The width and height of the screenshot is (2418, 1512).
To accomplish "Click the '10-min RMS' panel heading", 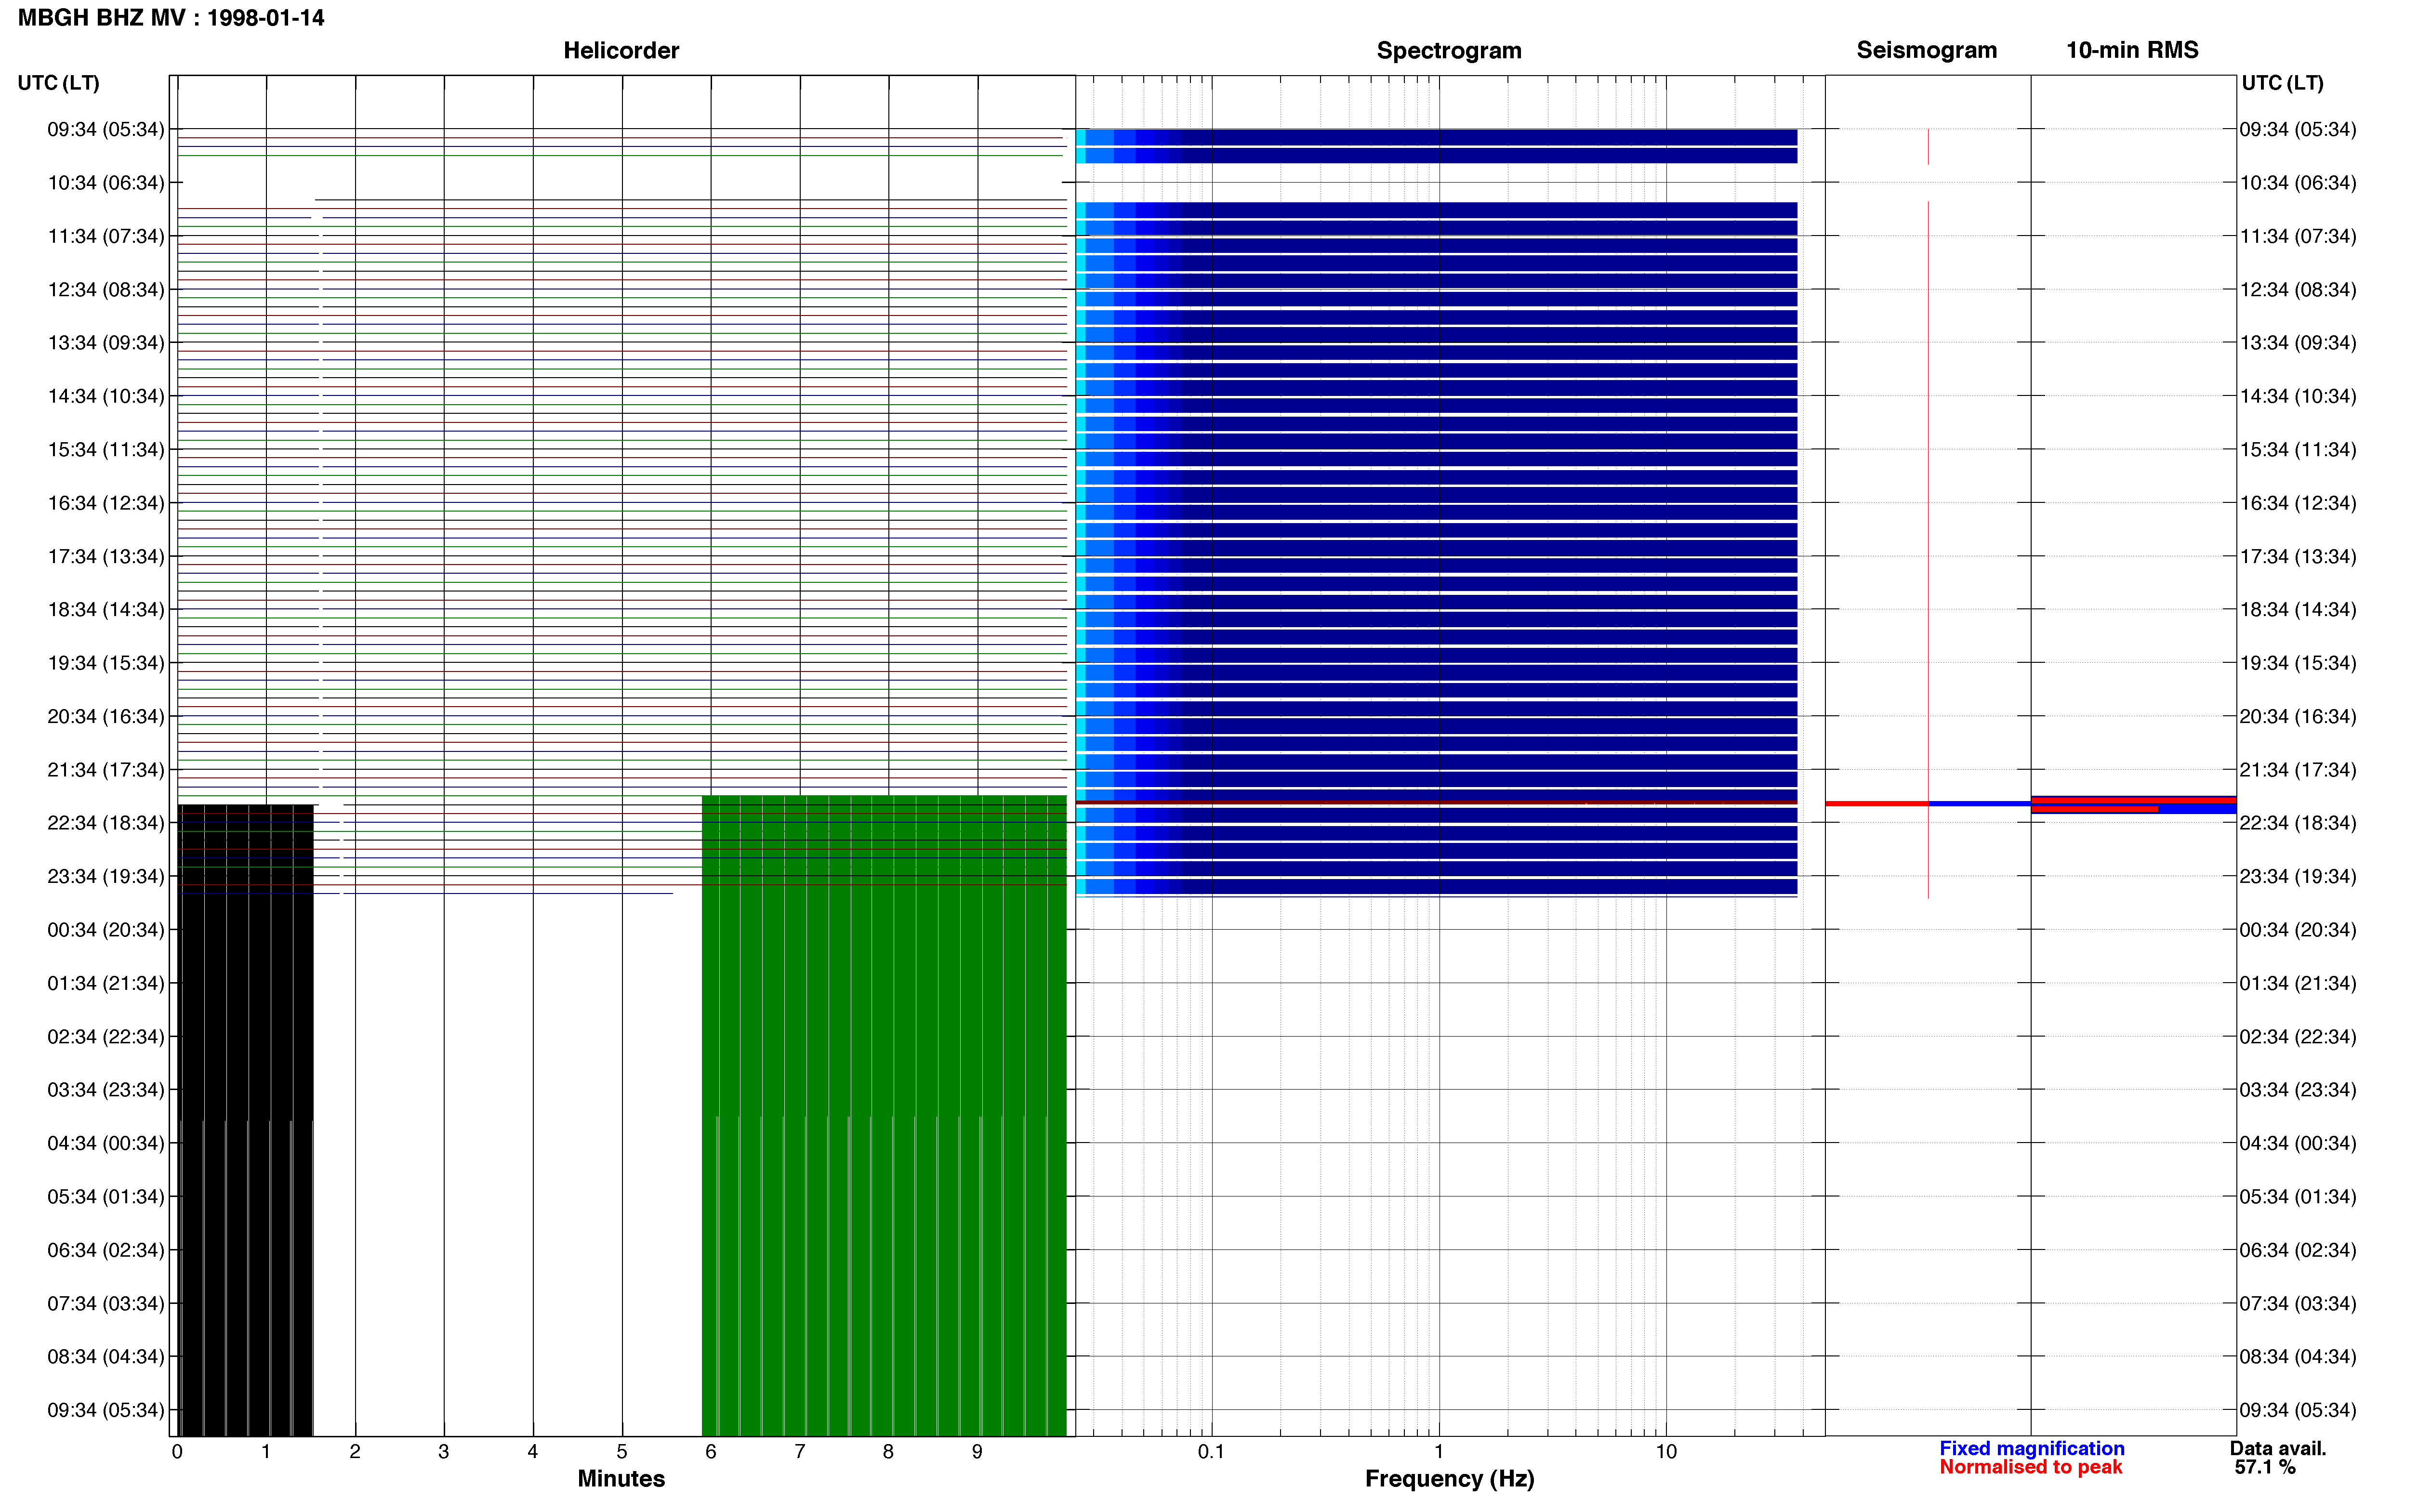I will click(x=2132, y=50).
